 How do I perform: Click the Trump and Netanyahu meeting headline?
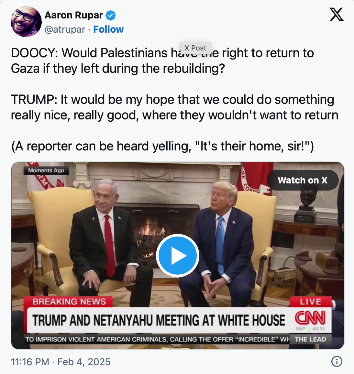tap(159, 320)
